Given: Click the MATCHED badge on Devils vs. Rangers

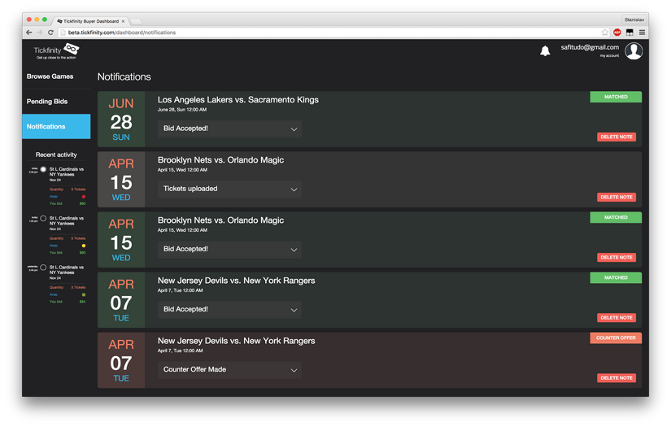Looking at the screenshot, I should coord(616,277).
